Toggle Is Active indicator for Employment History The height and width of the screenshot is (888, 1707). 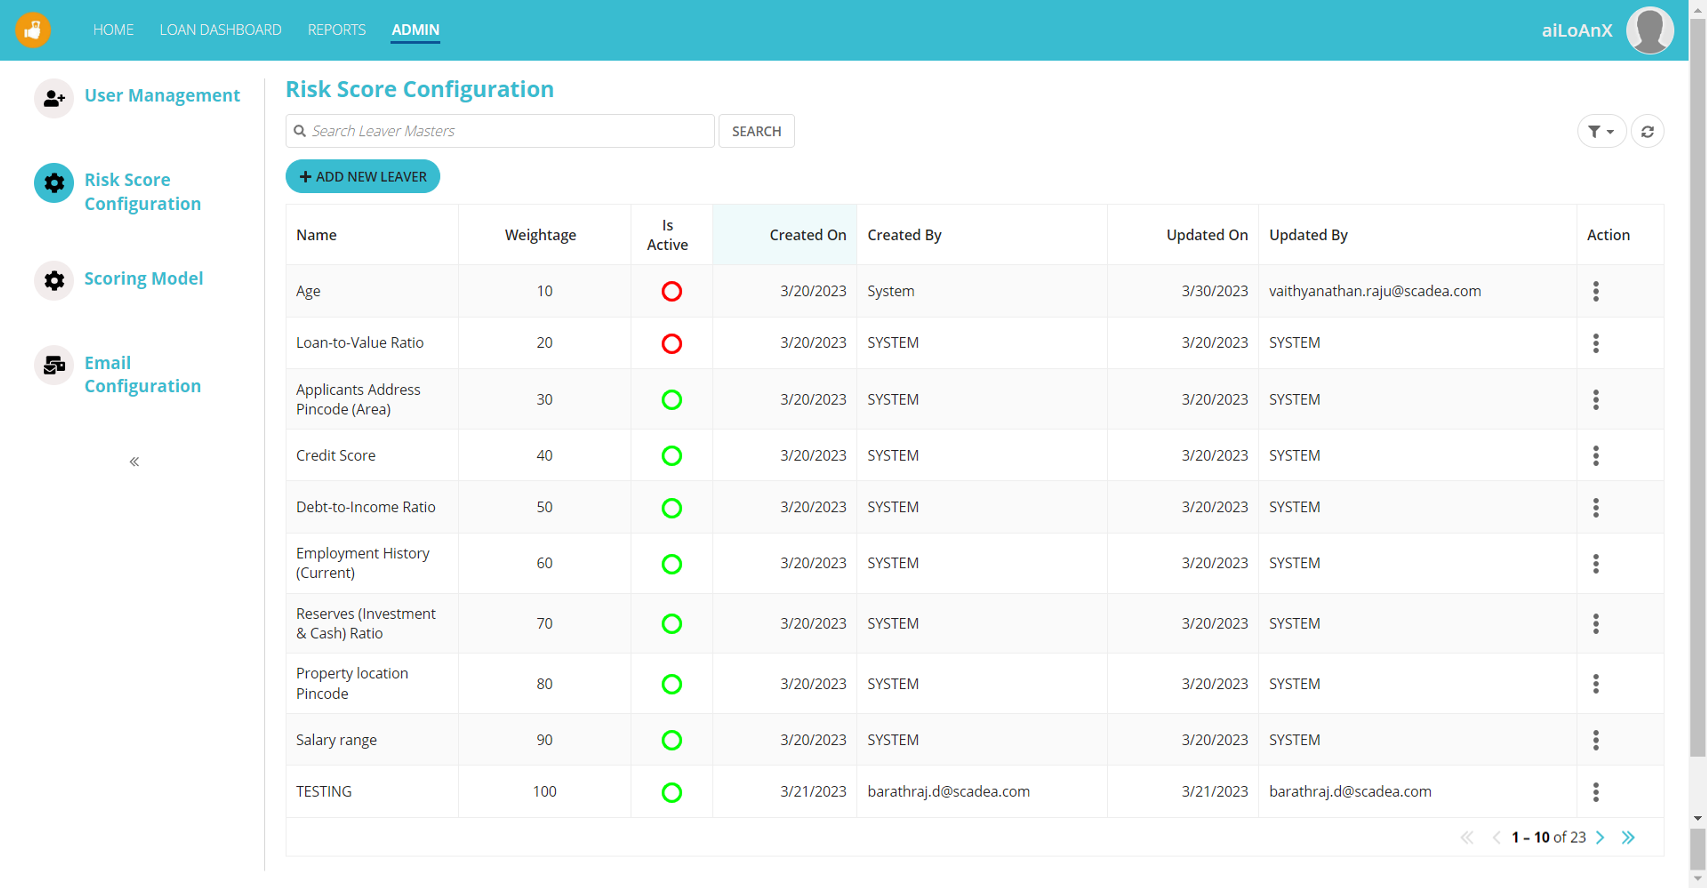coord(671,564)
